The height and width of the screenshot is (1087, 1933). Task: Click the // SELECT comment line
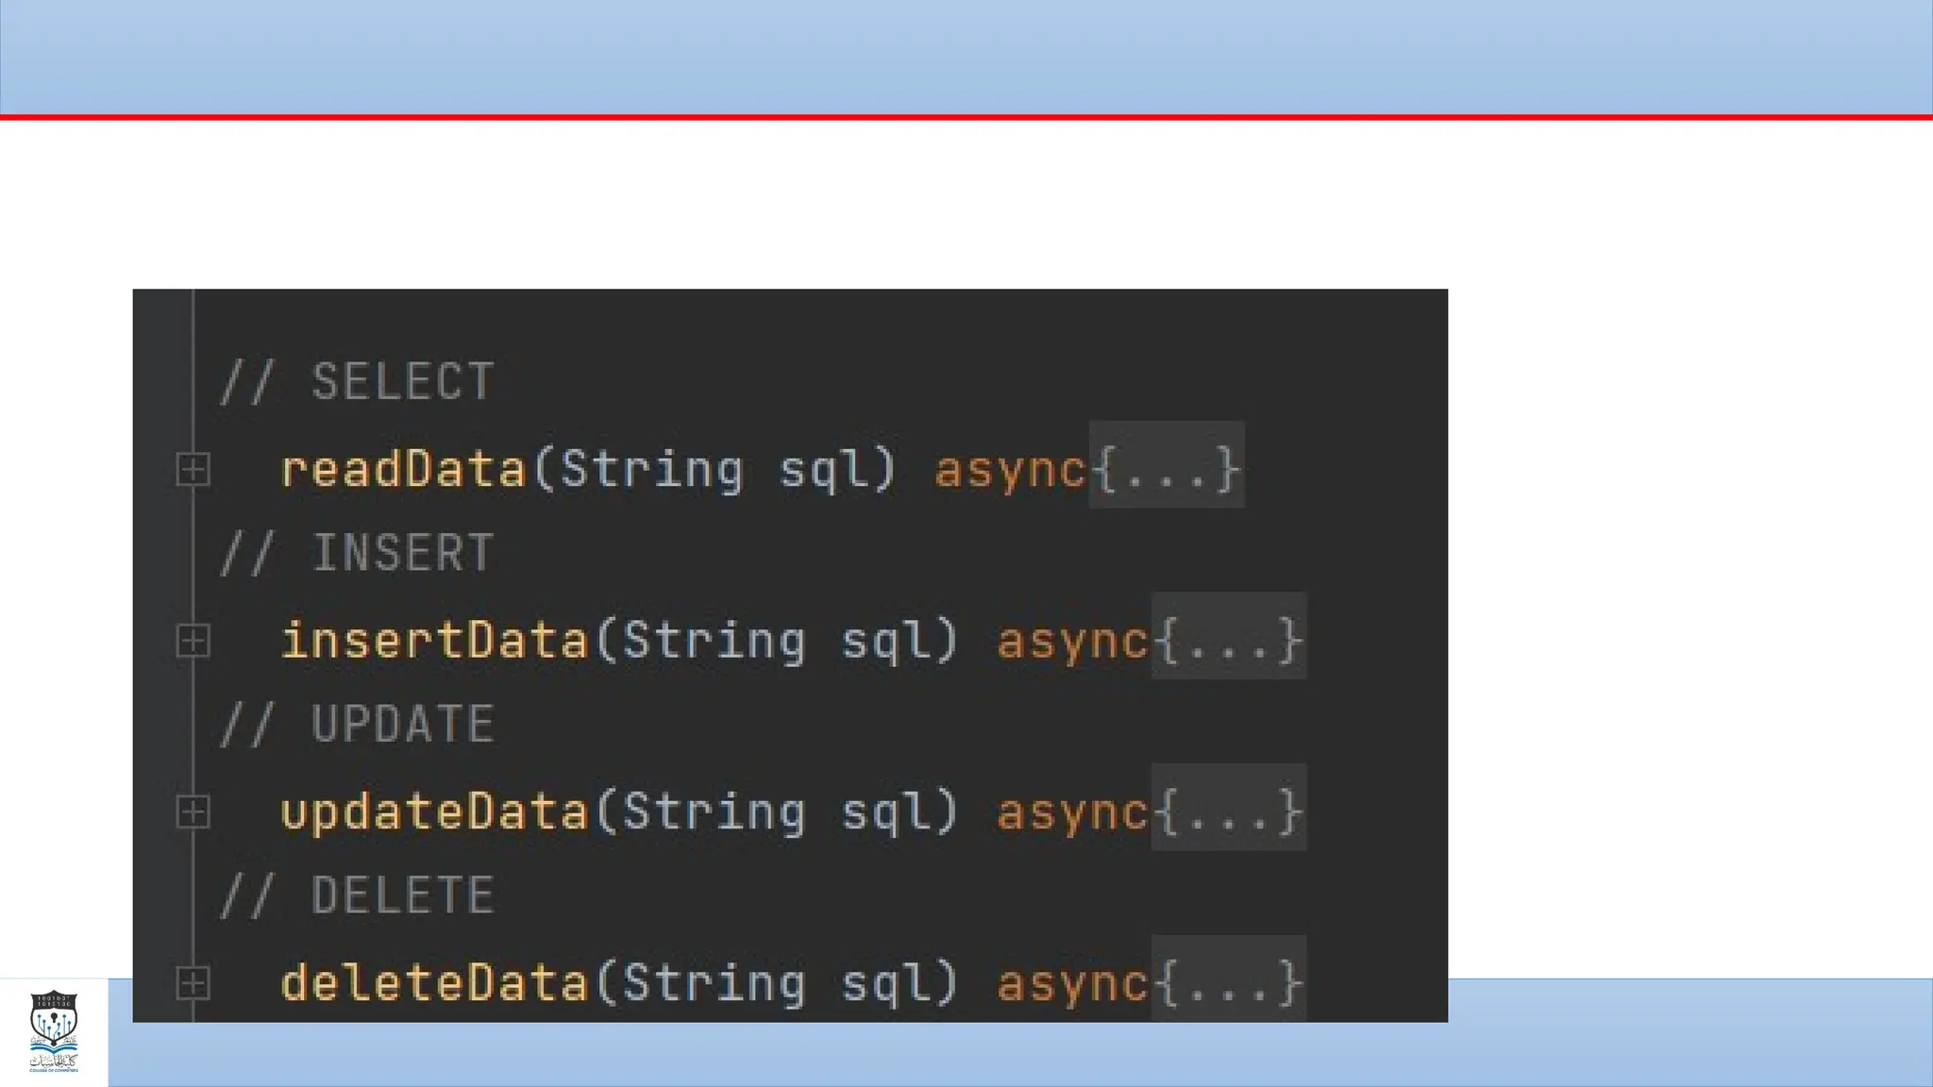tap(357, 382)
